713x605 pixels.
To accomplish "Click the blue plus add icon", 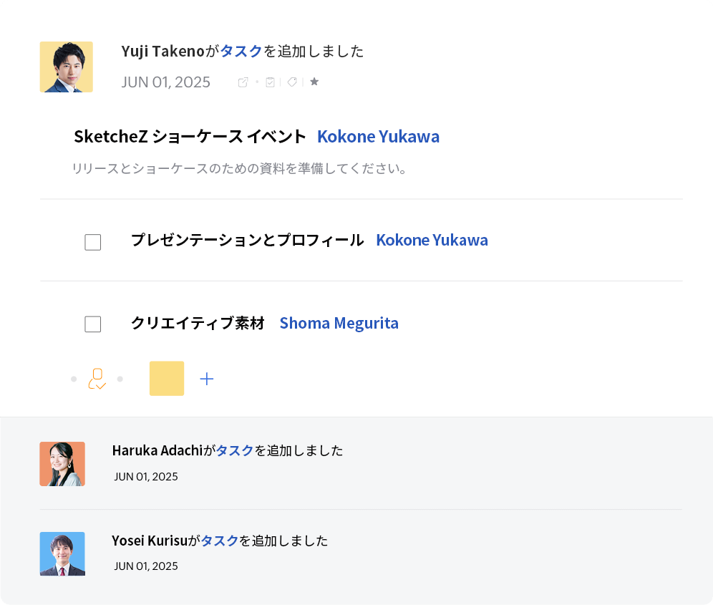I will (x=207, y=379).
